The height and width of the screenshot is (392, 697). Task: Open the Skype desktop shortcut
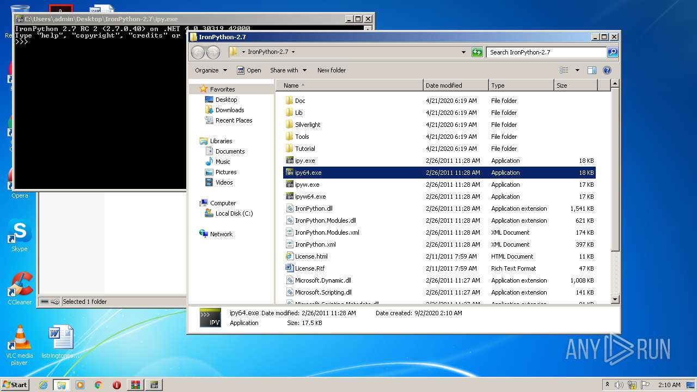[20, 236]
